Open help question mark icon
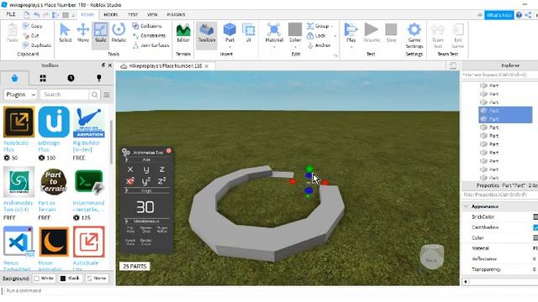This screenshot has width=538, height=302. point(519,15)
